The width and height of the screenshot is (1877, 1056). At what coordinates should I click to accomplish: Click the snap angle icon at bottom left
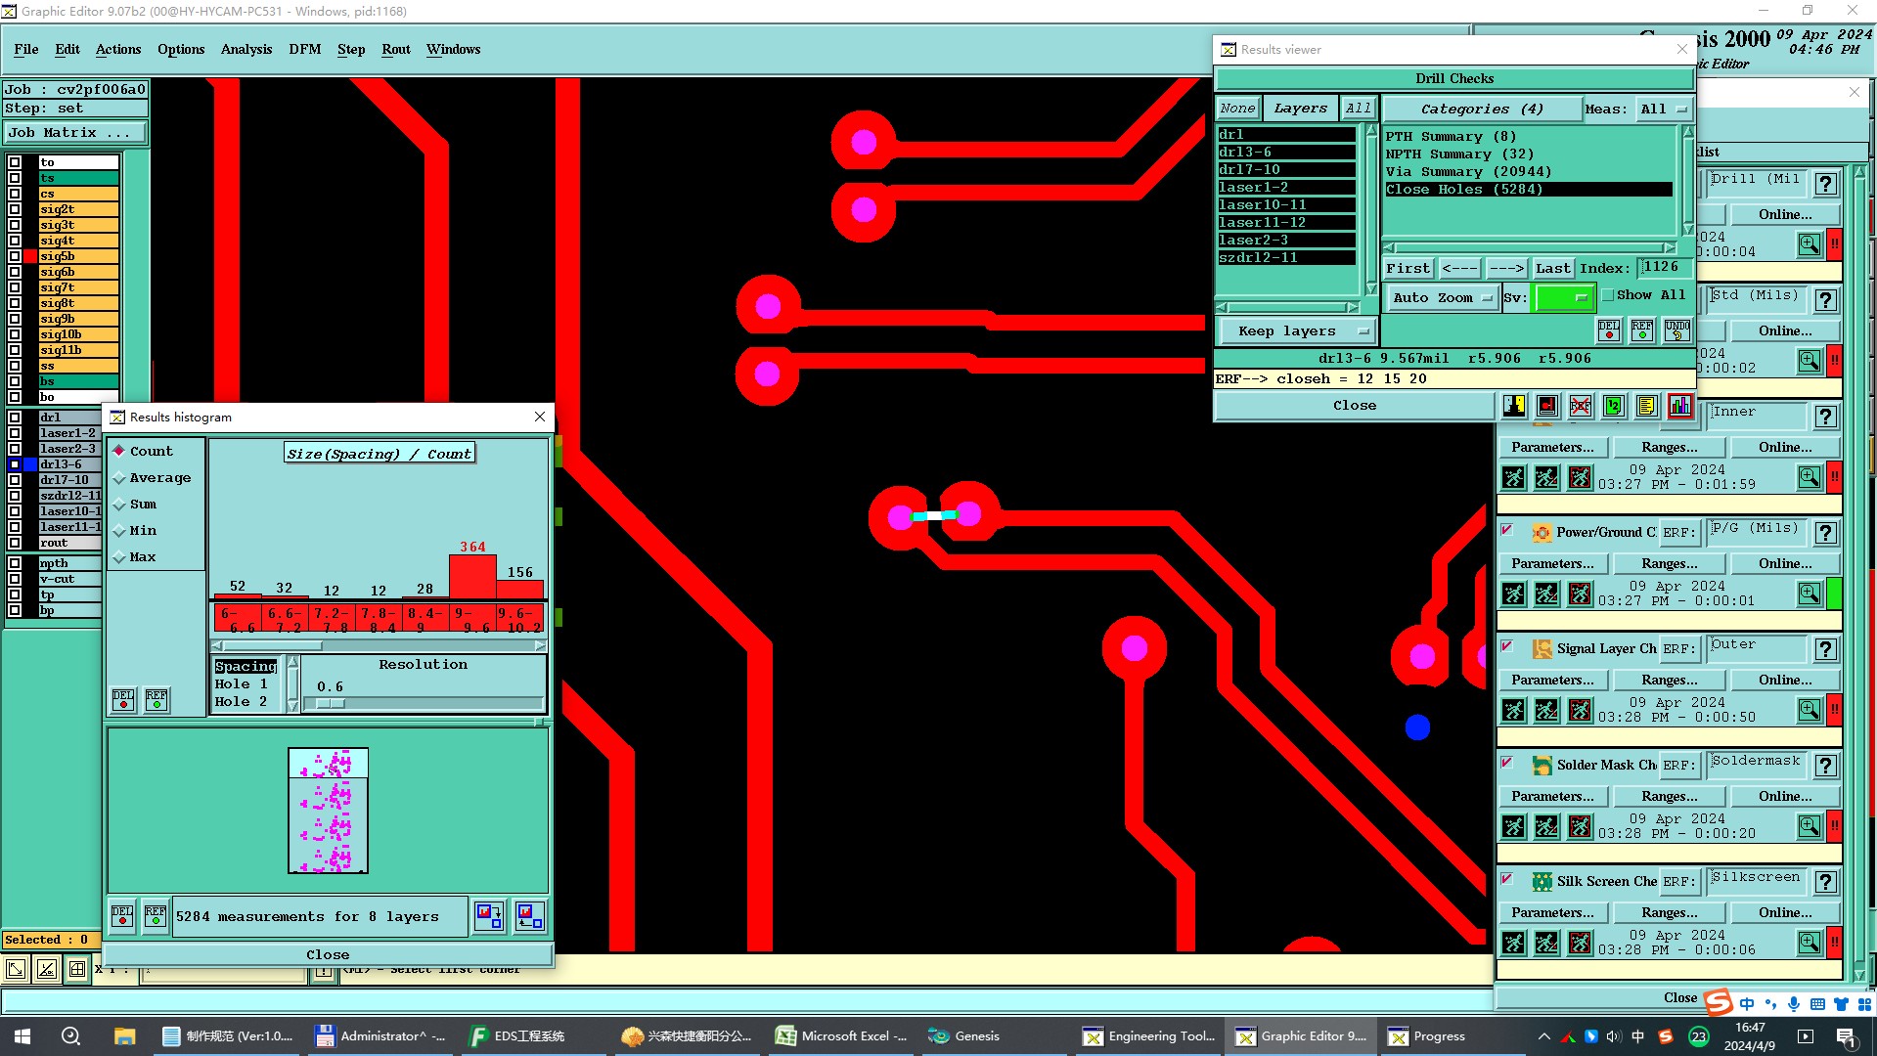coord(46,969)
